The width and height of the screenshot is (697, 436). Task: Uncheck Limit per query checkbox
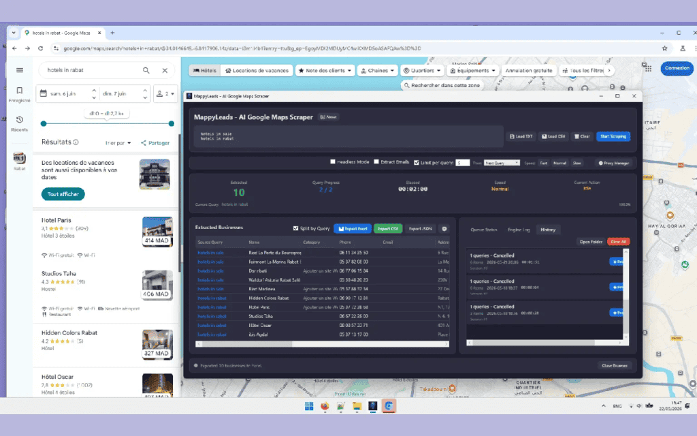[x=417, y=162]
